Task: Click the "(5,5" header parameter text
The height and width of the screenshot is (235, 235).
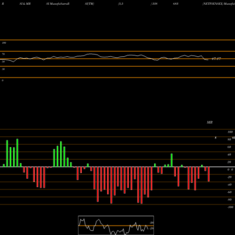Action: (121, 4)
